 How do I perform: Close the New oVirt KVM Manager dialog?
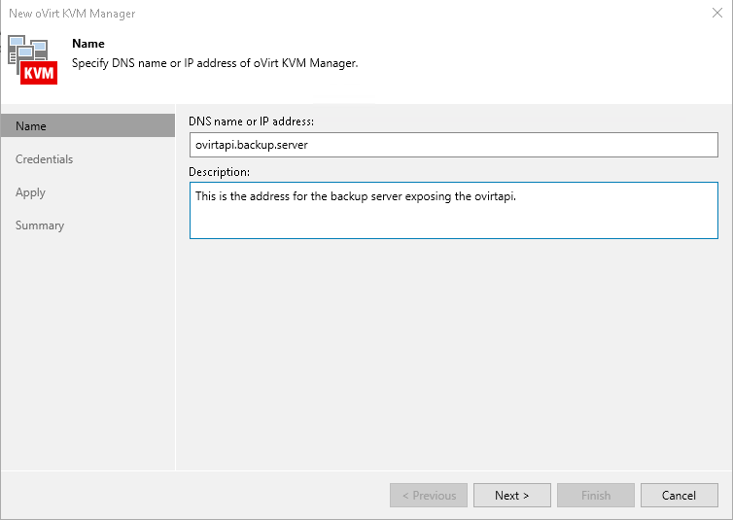[x=717, y=14]
